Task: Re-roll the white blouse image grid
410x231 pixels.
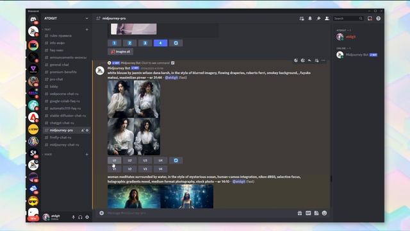Action: tap(176, 160)
